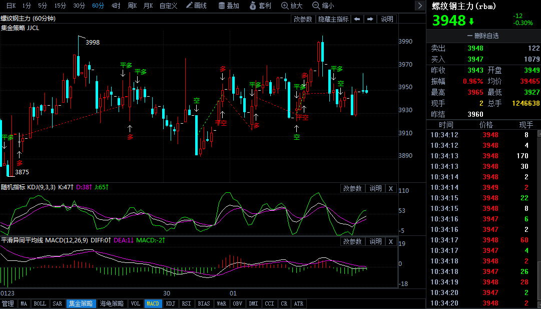Click 改参数 beside the KDJ panel
541x309 pixels.
(352, 188)
